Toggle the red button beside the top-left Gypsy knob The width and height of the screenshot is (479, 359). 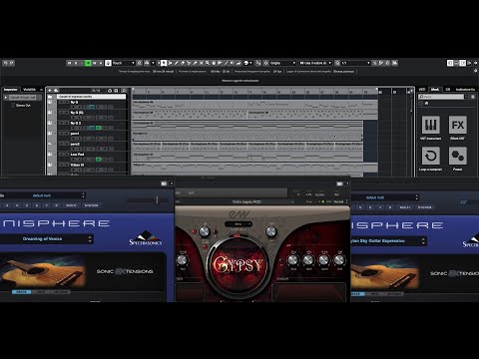[x=194, y=231]
